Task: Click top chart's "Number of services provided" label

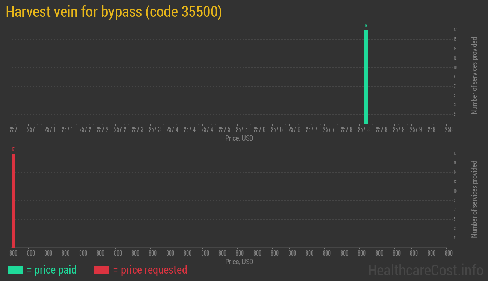Action: point(474,75)
